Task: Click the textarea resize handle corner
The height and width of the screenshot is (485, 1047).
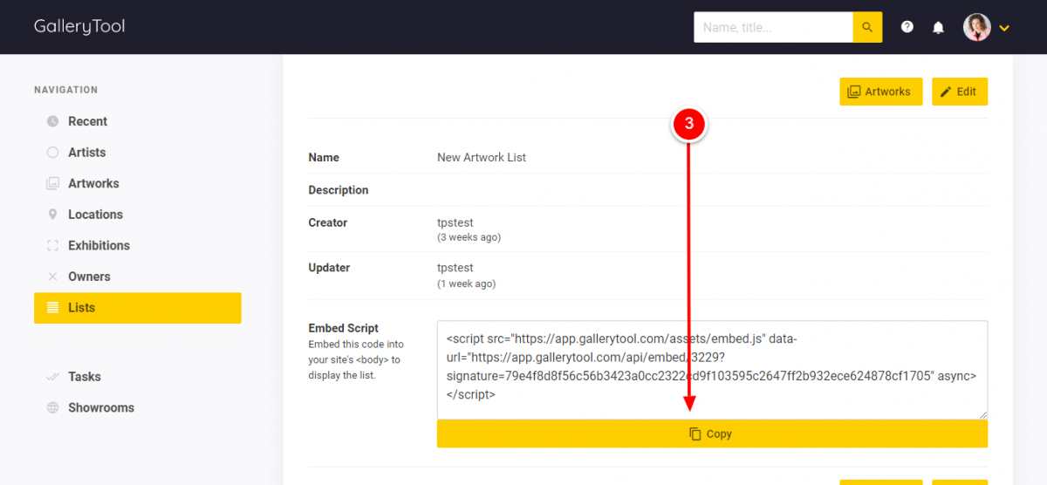Action: tap(983, 415)
